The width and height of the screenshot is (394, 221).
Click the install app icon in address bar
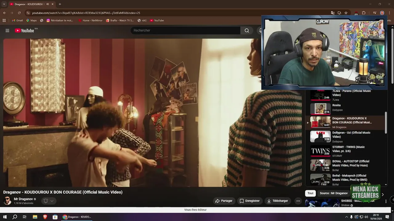point(339,13)
